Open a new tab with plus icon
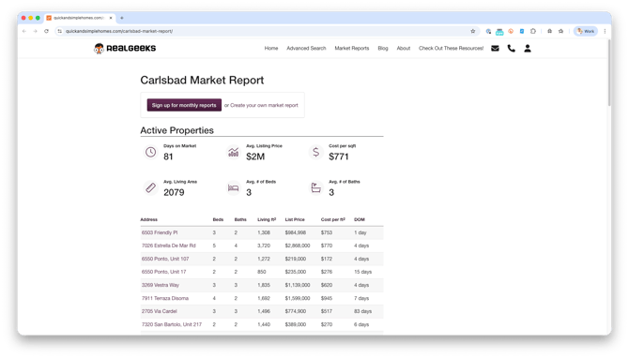 tap(122, 18)
